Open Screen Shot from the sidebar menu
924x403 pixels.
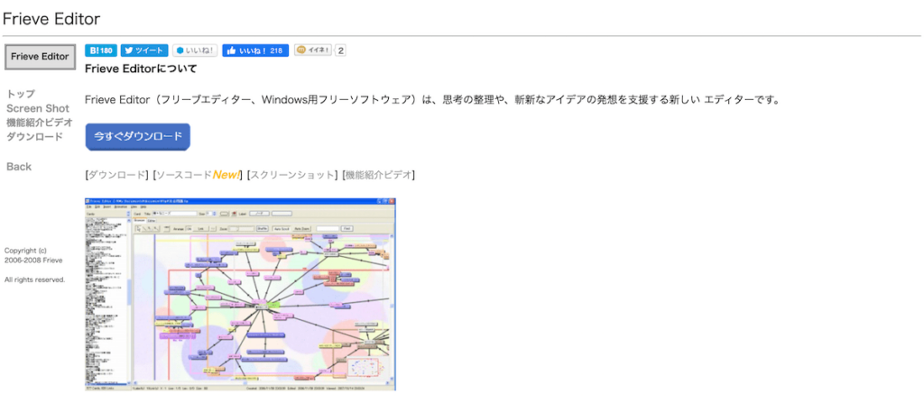click(x=37, y=108)
